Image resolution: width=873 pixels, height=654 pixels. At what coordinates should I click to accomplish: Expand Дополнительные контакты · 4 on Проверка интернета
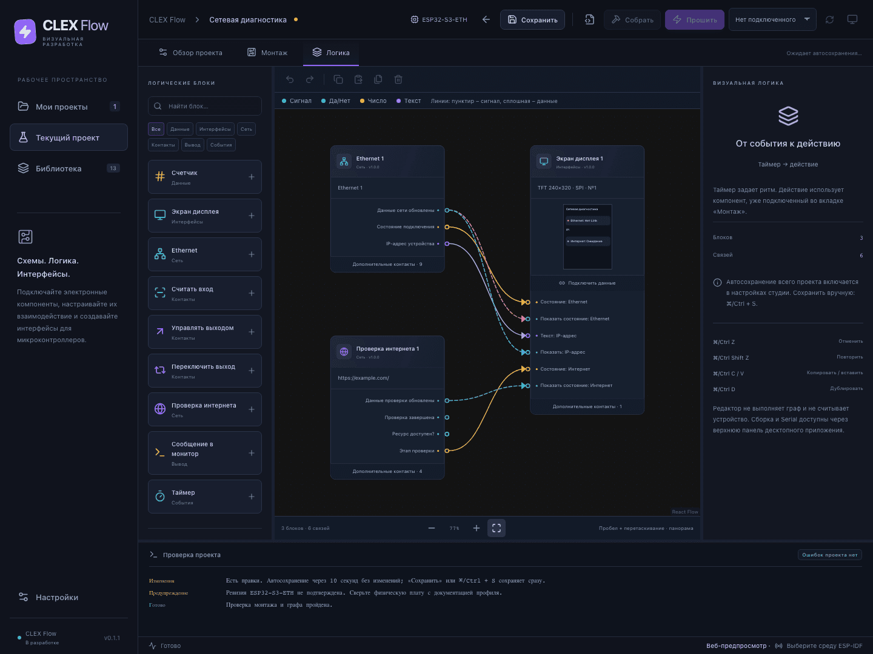tap(387, 471)
